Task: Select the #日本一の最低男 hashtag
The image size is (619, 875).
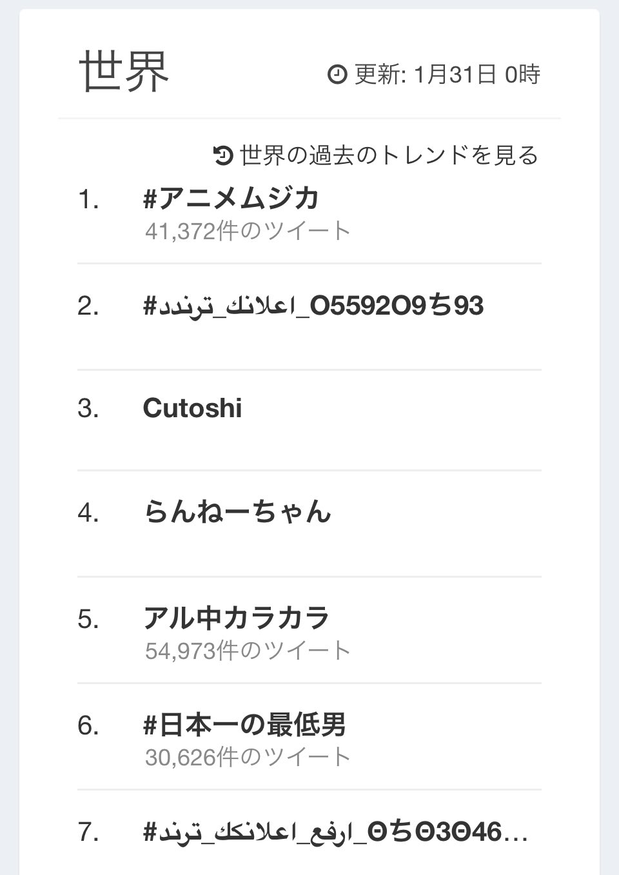Action: [x=244, y=725]
